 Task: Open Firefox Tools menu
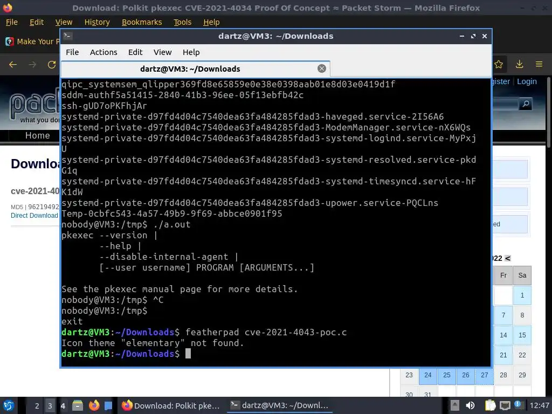tap(182, 22)
